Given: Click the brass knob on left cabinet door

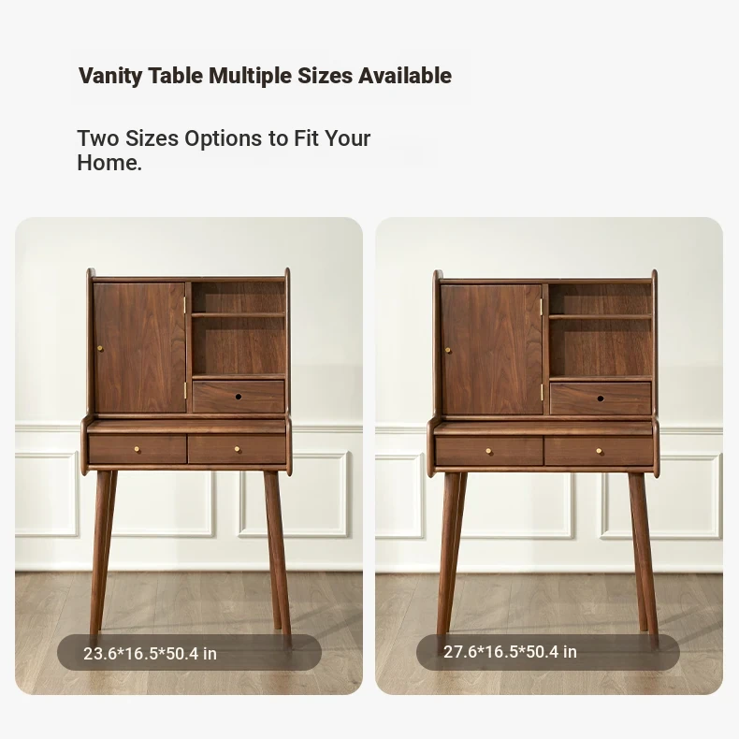Looking at the screenshot, I should click(x=100, y=348).
